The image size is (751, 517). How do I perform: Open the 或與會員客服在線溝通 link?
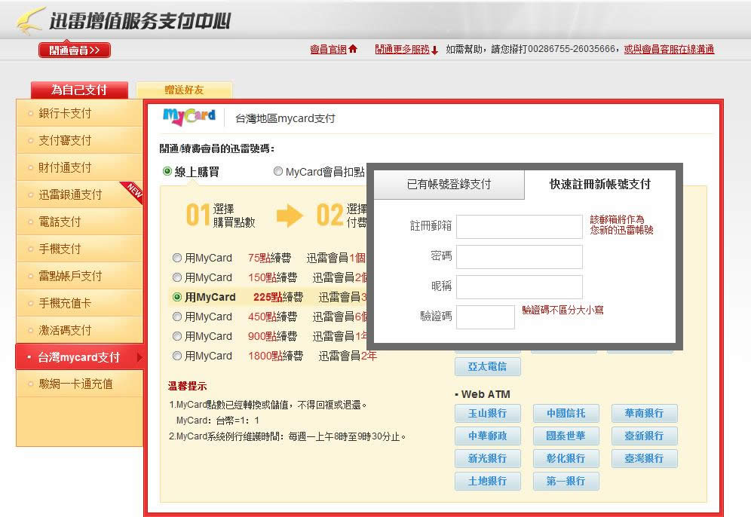pyautogui.click(x=669, y=49)
